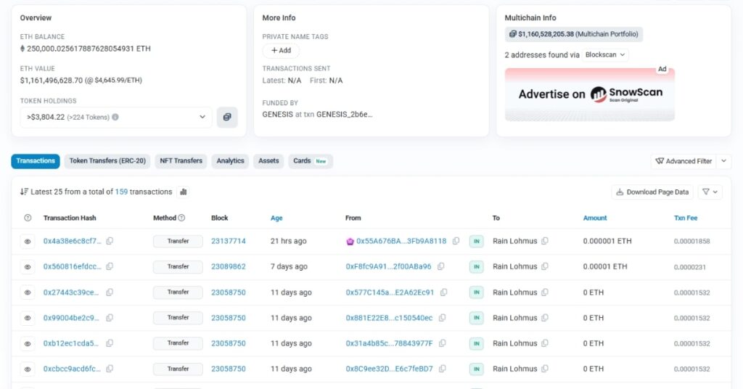Viewport: 743px width, 389px height.
Task: Open transactions chart analytics icon
Action: point(184,192)
